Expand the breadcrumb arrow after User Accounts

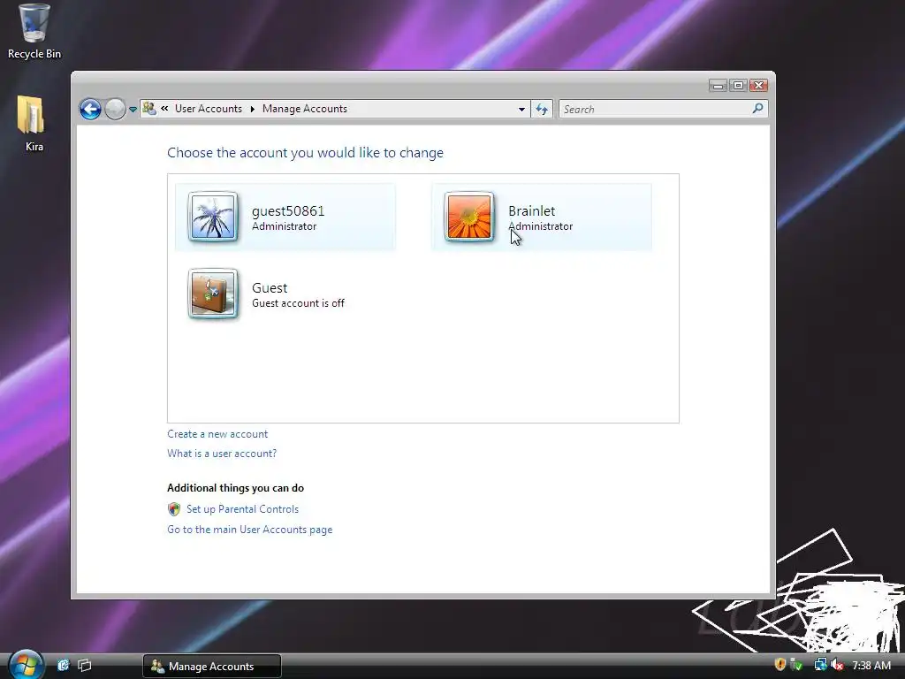[x=252, y=109]
